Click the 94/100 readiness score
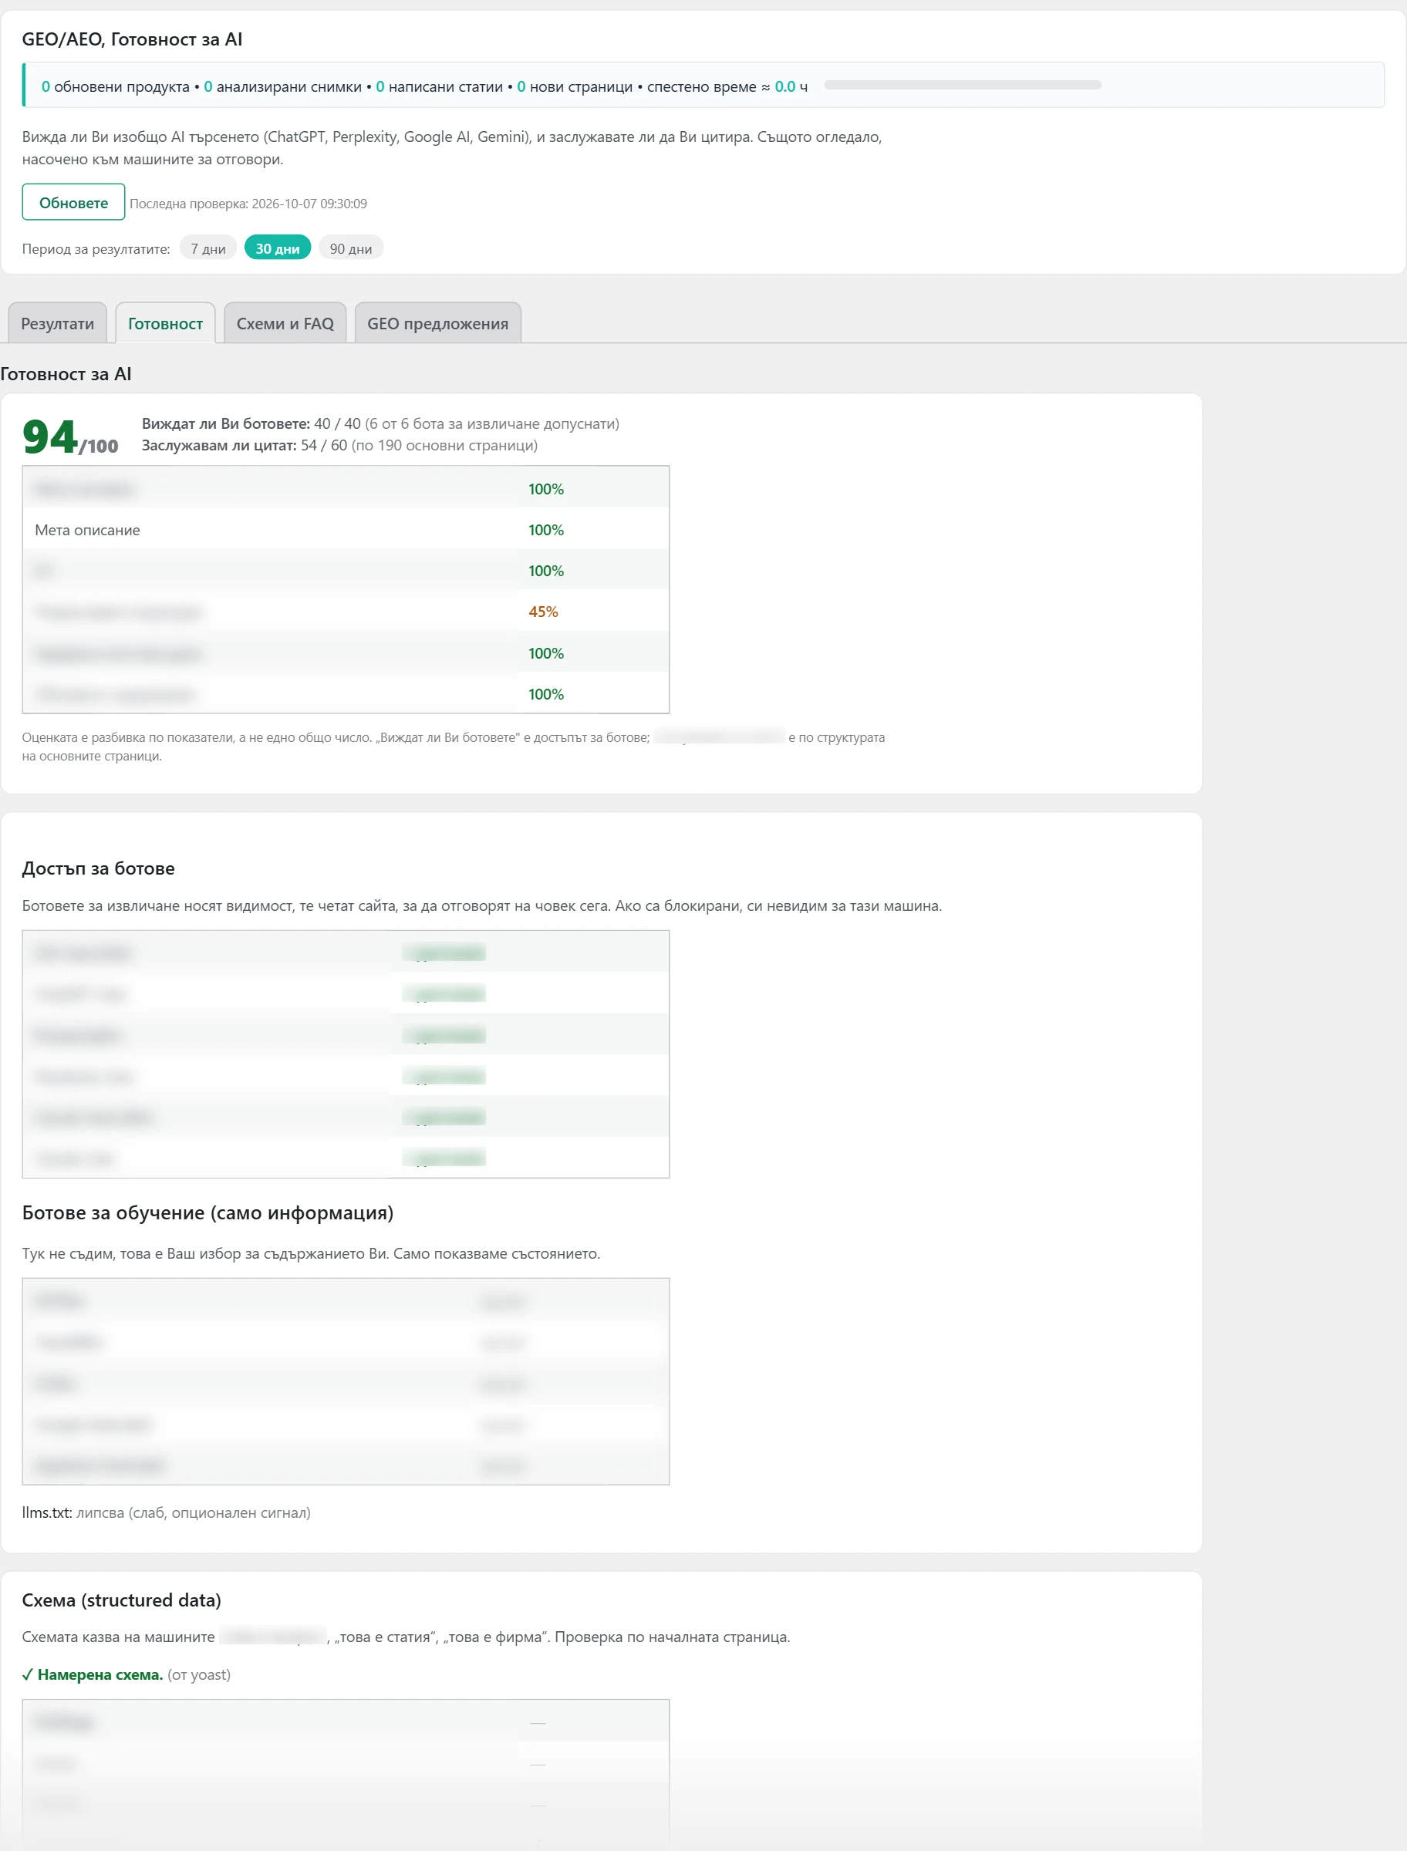The height and width of the screenshot is (1851, 1407). coord(70,437)
